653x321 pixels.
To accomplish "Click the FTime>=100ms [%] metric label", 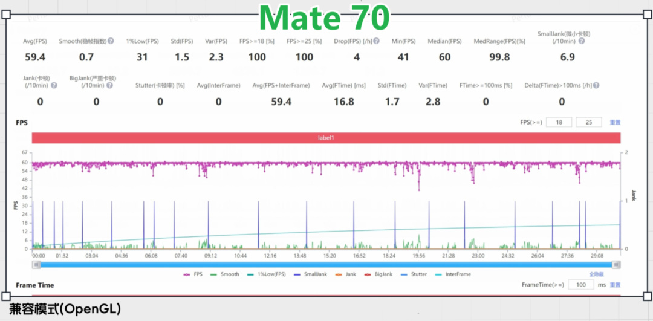I will [x=486, y=85].
